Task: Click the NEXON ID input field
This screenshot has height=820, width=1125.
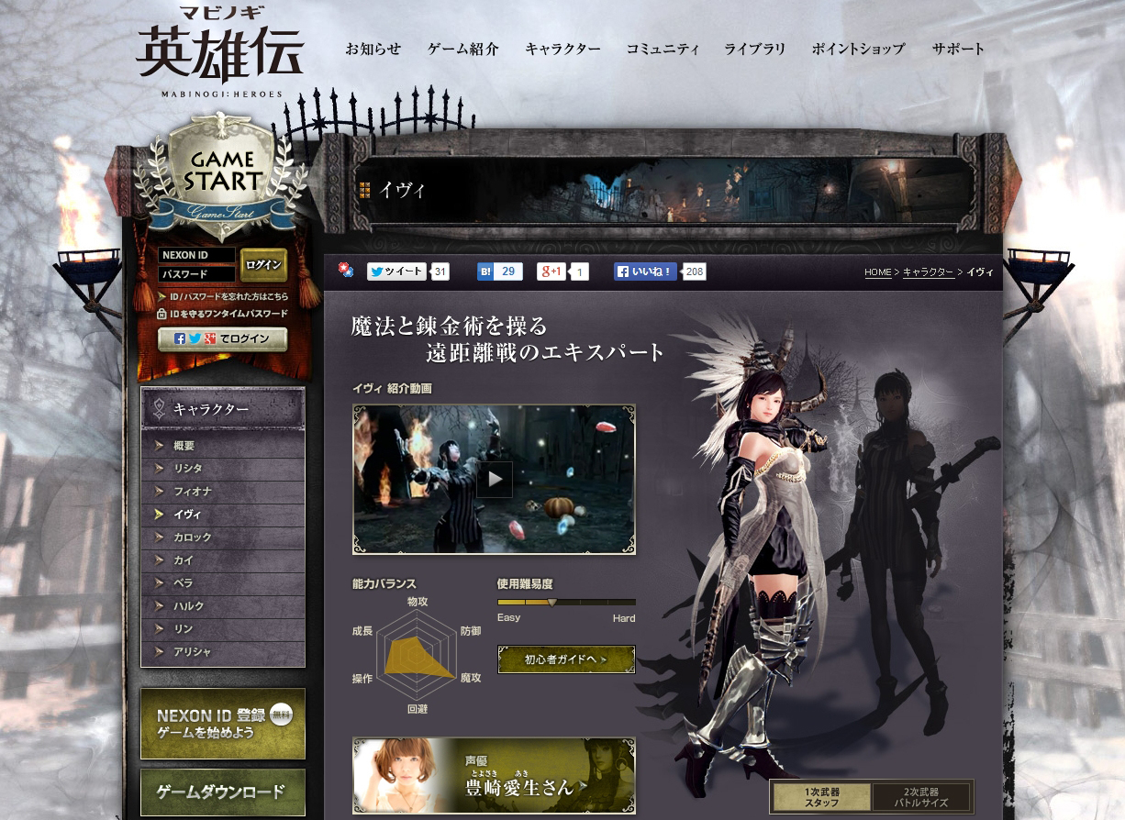Action: click(x=196, y=255)
